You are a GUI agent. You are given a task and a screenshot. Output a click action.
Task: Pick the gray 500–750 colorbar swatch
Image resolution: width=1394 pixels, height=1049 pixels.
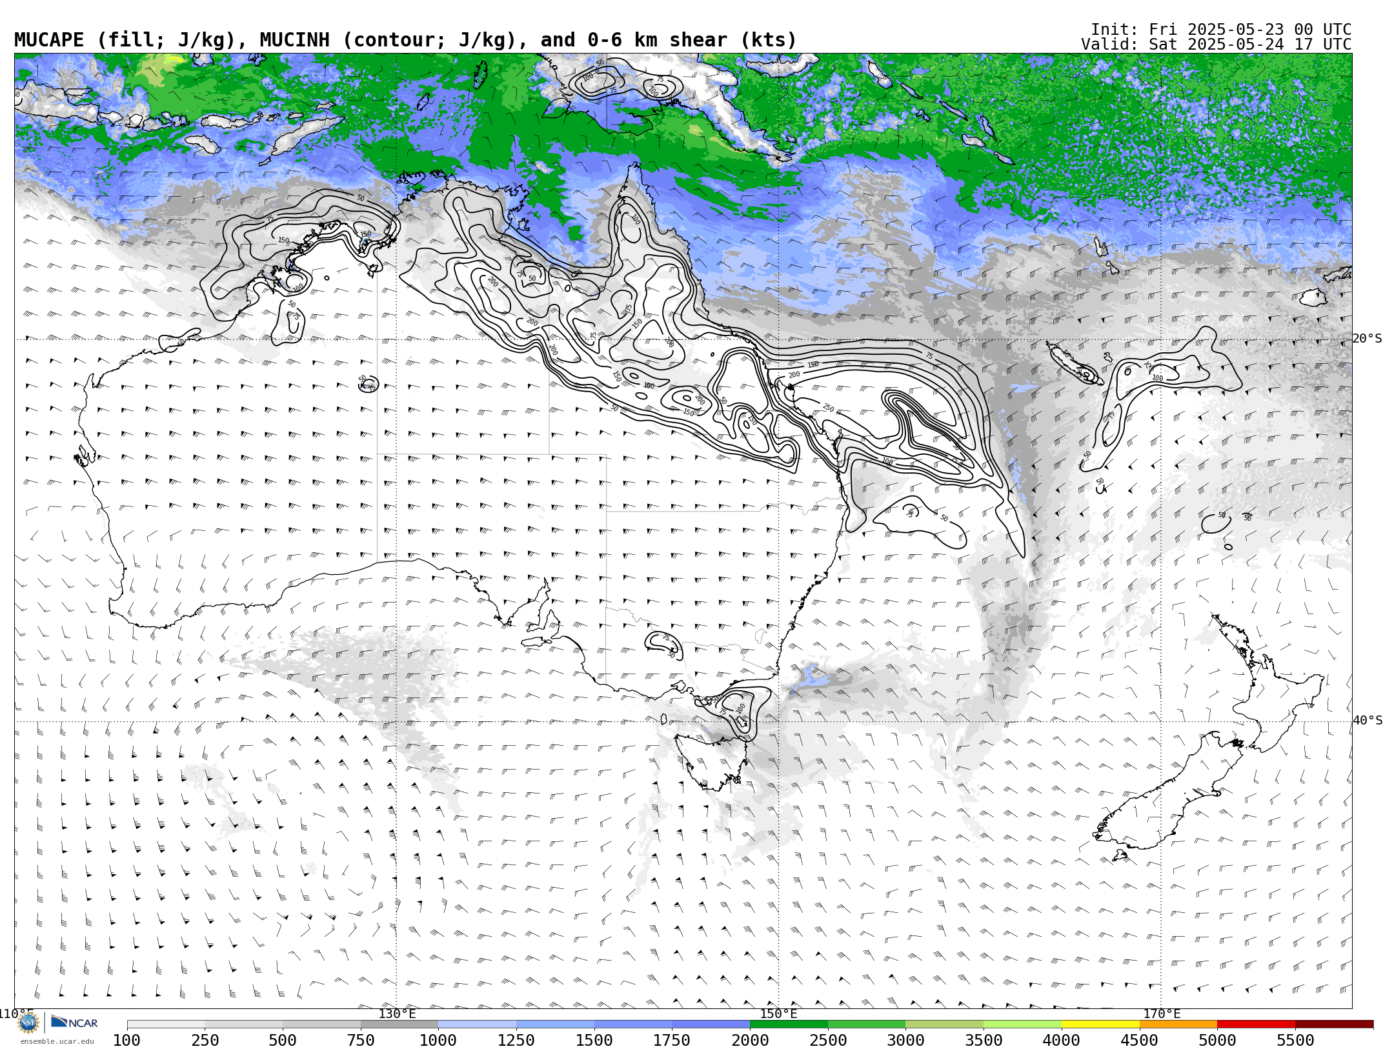point(321,1024)
